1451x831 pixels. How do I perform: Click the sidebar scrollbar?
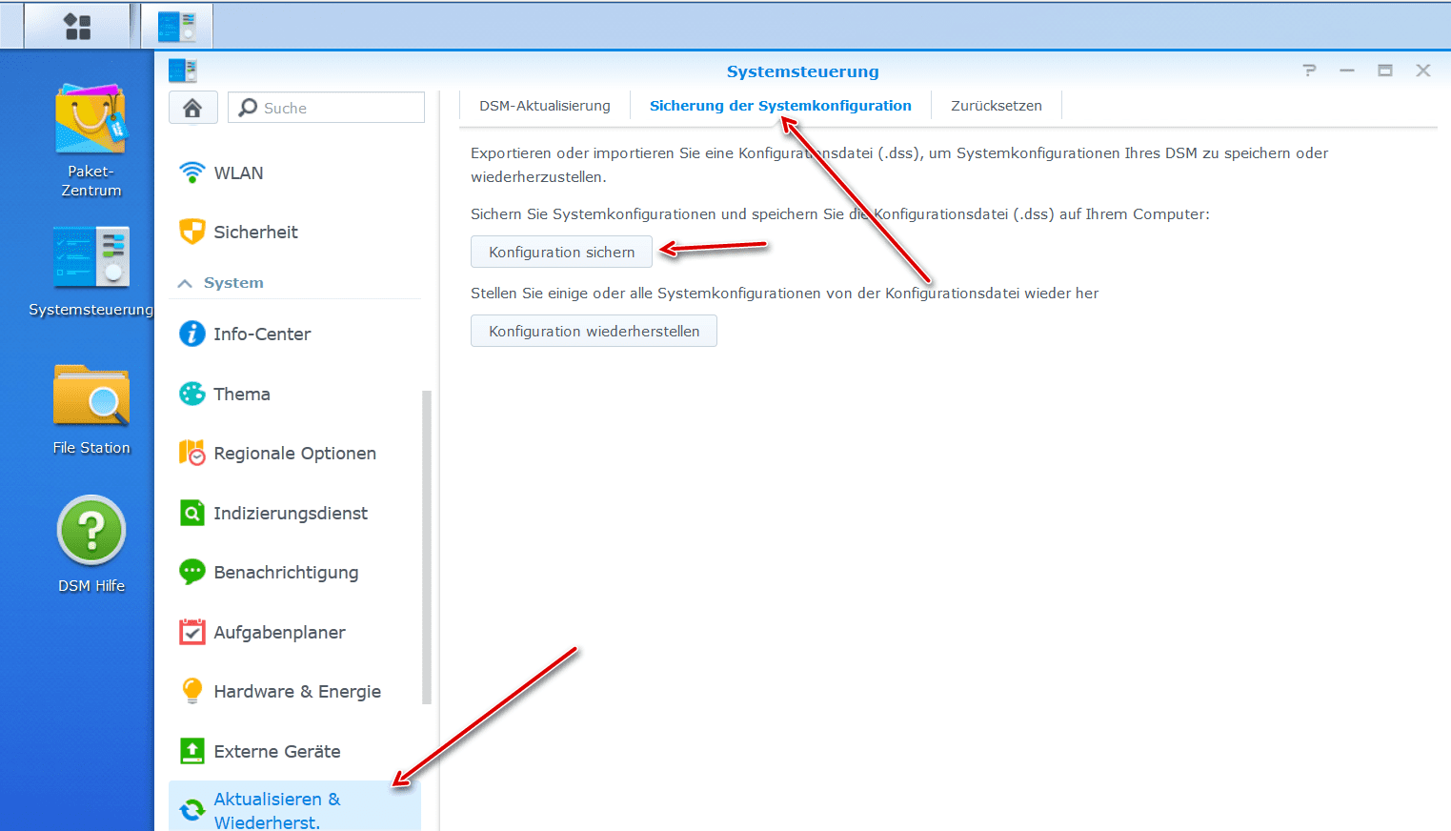427,547
